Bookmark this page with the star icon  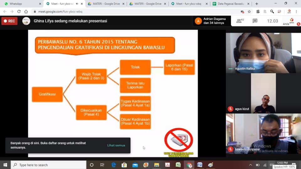pos(249,12)
